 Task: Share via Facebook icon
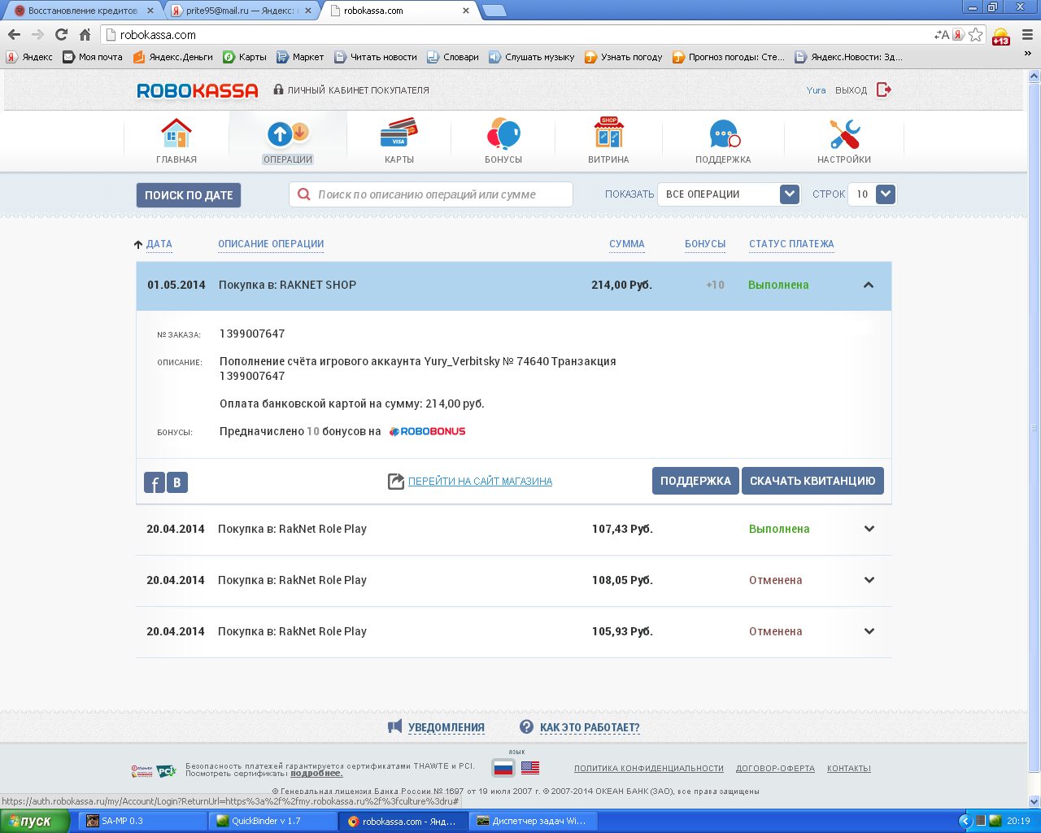point(155,482)
